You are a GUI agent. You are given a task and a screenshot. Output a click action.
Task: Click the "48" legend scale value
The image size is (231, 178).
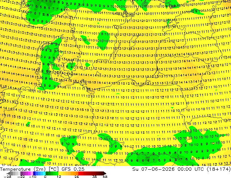coord(105,177)
